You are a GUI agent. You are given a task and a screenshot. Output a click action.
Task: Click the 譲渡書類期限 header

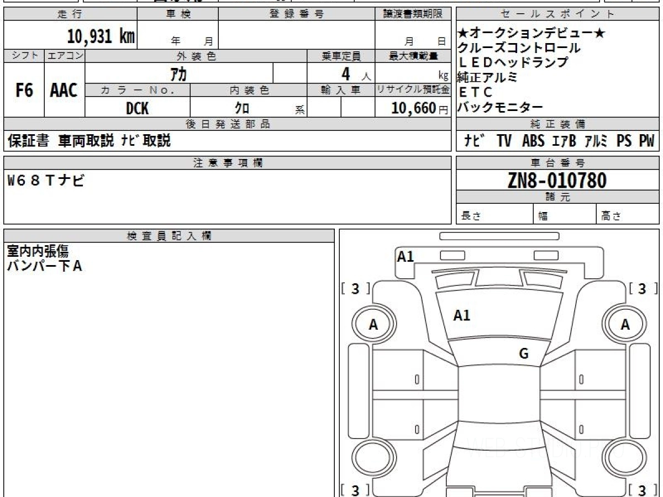click(x=413, y=14)
